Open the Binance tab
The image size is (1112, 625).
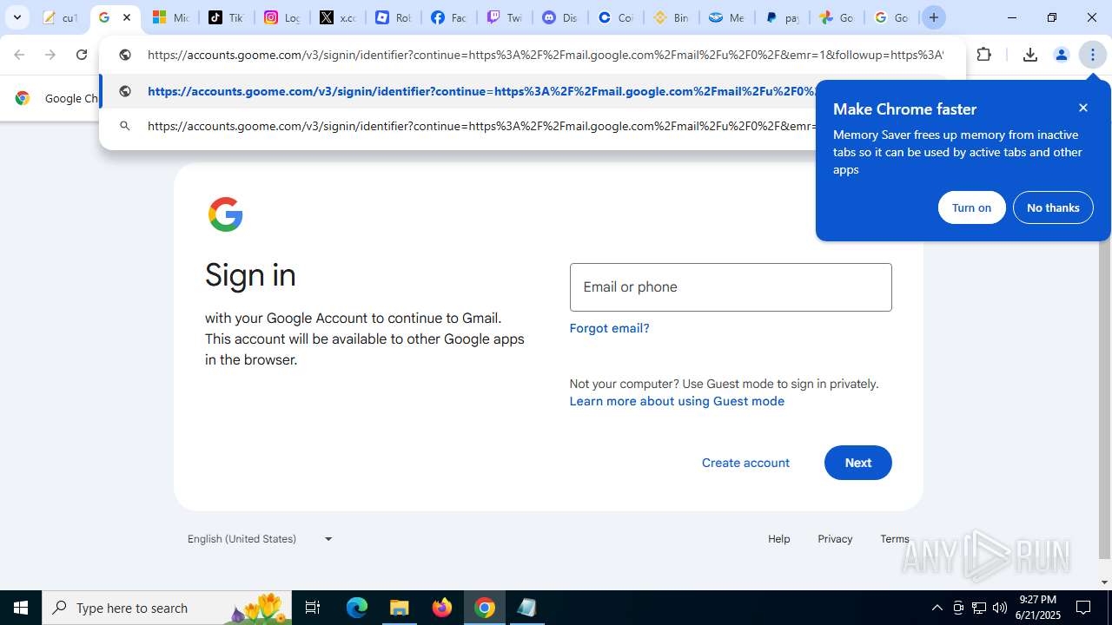pyautogui.click(x=671, y=17)
